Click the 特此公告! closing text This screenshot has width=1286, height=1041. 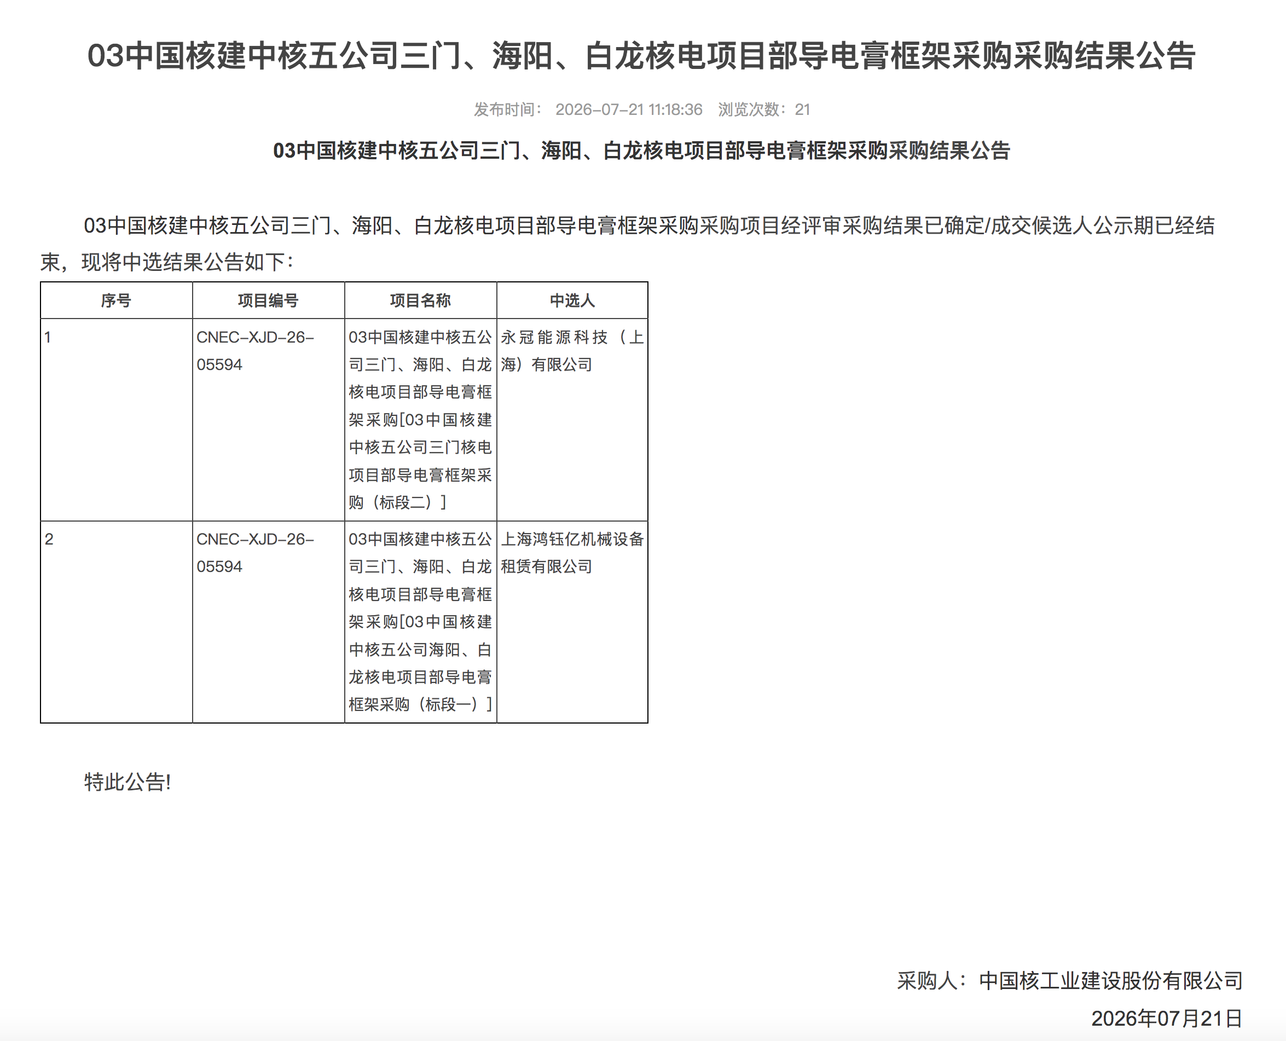[128, 782]
